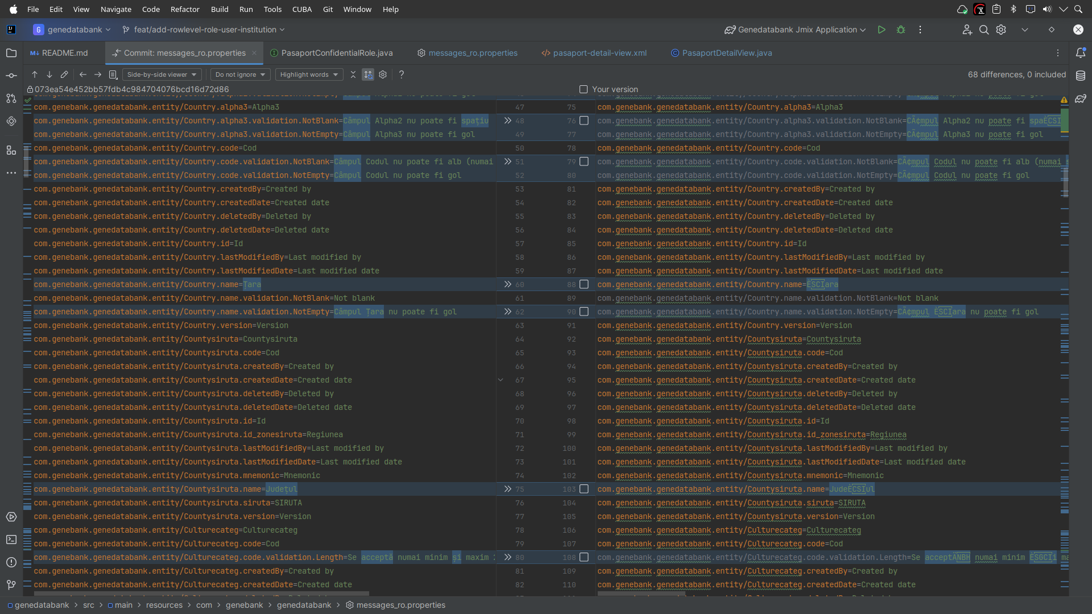Image resolution: width=1092 pixels, height=614 pixels.
Task: Accept left change at line 48
Action: pyautogui.click(x=507, y=121)
